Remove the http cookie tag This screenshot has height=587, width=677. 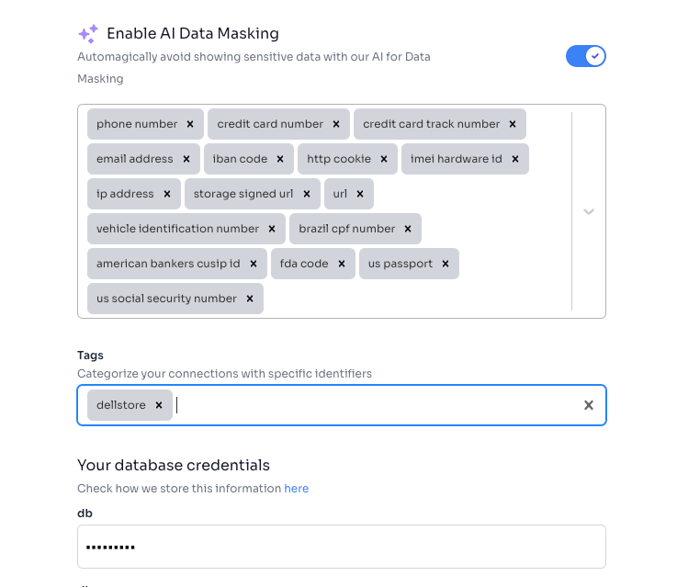(x=384, y=159)
